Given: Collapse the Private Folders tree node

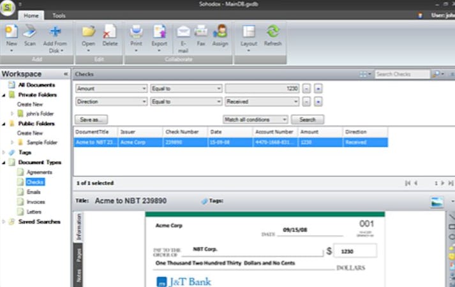Looking at the screenshot, I should click(x=4, y=95).
